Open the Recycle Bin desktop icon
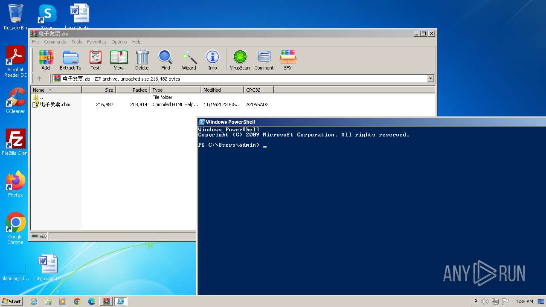The height and width of the screenshot is (307, 546). point(15,17)
